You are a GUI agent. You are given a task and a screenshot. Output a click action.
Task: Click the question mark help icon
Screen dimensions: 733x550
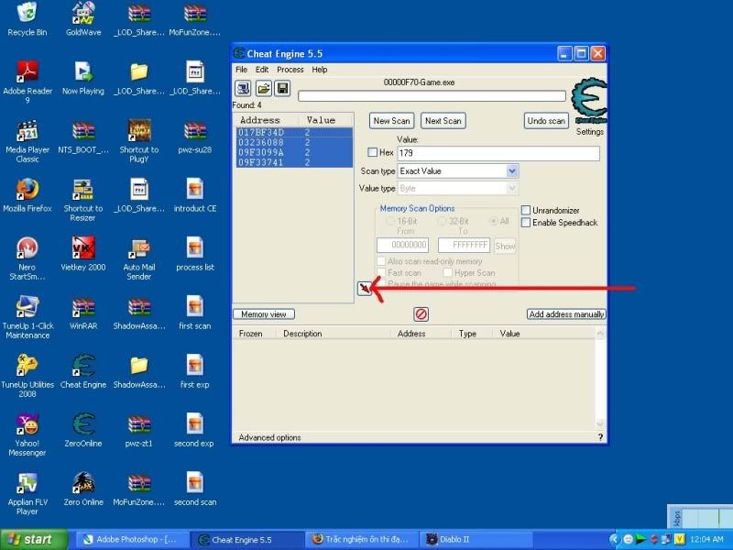click(x=600, y=437)
